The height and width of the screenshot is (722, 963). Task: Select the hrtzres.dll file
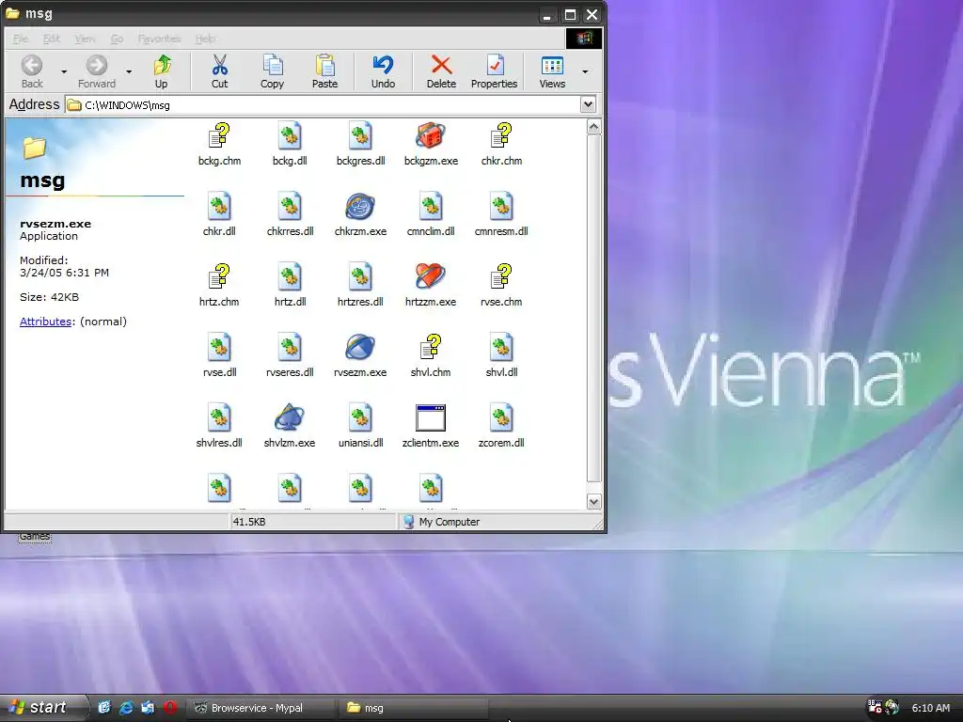click(360, 284)
